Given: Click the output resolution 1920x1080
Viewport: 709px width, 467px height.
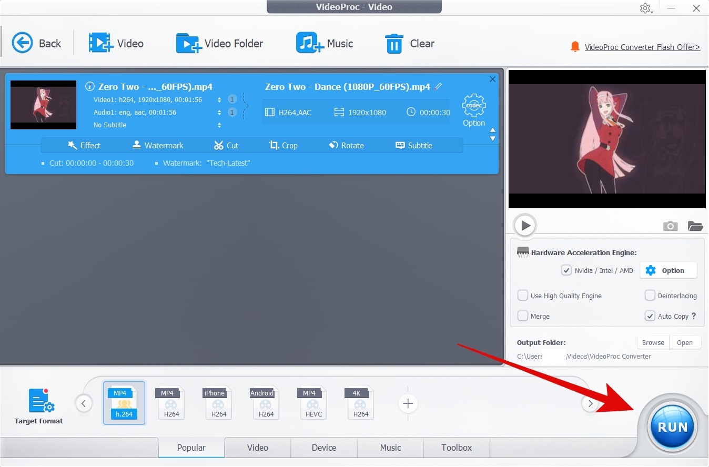Looking at the screenshot, I should click(360, 112).
